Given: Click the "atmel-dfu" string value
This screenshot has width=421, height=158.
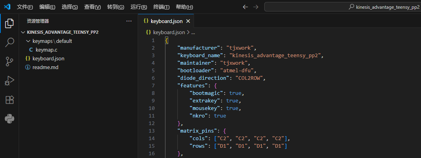Looking at the screenshot, I should pos(237,71).
